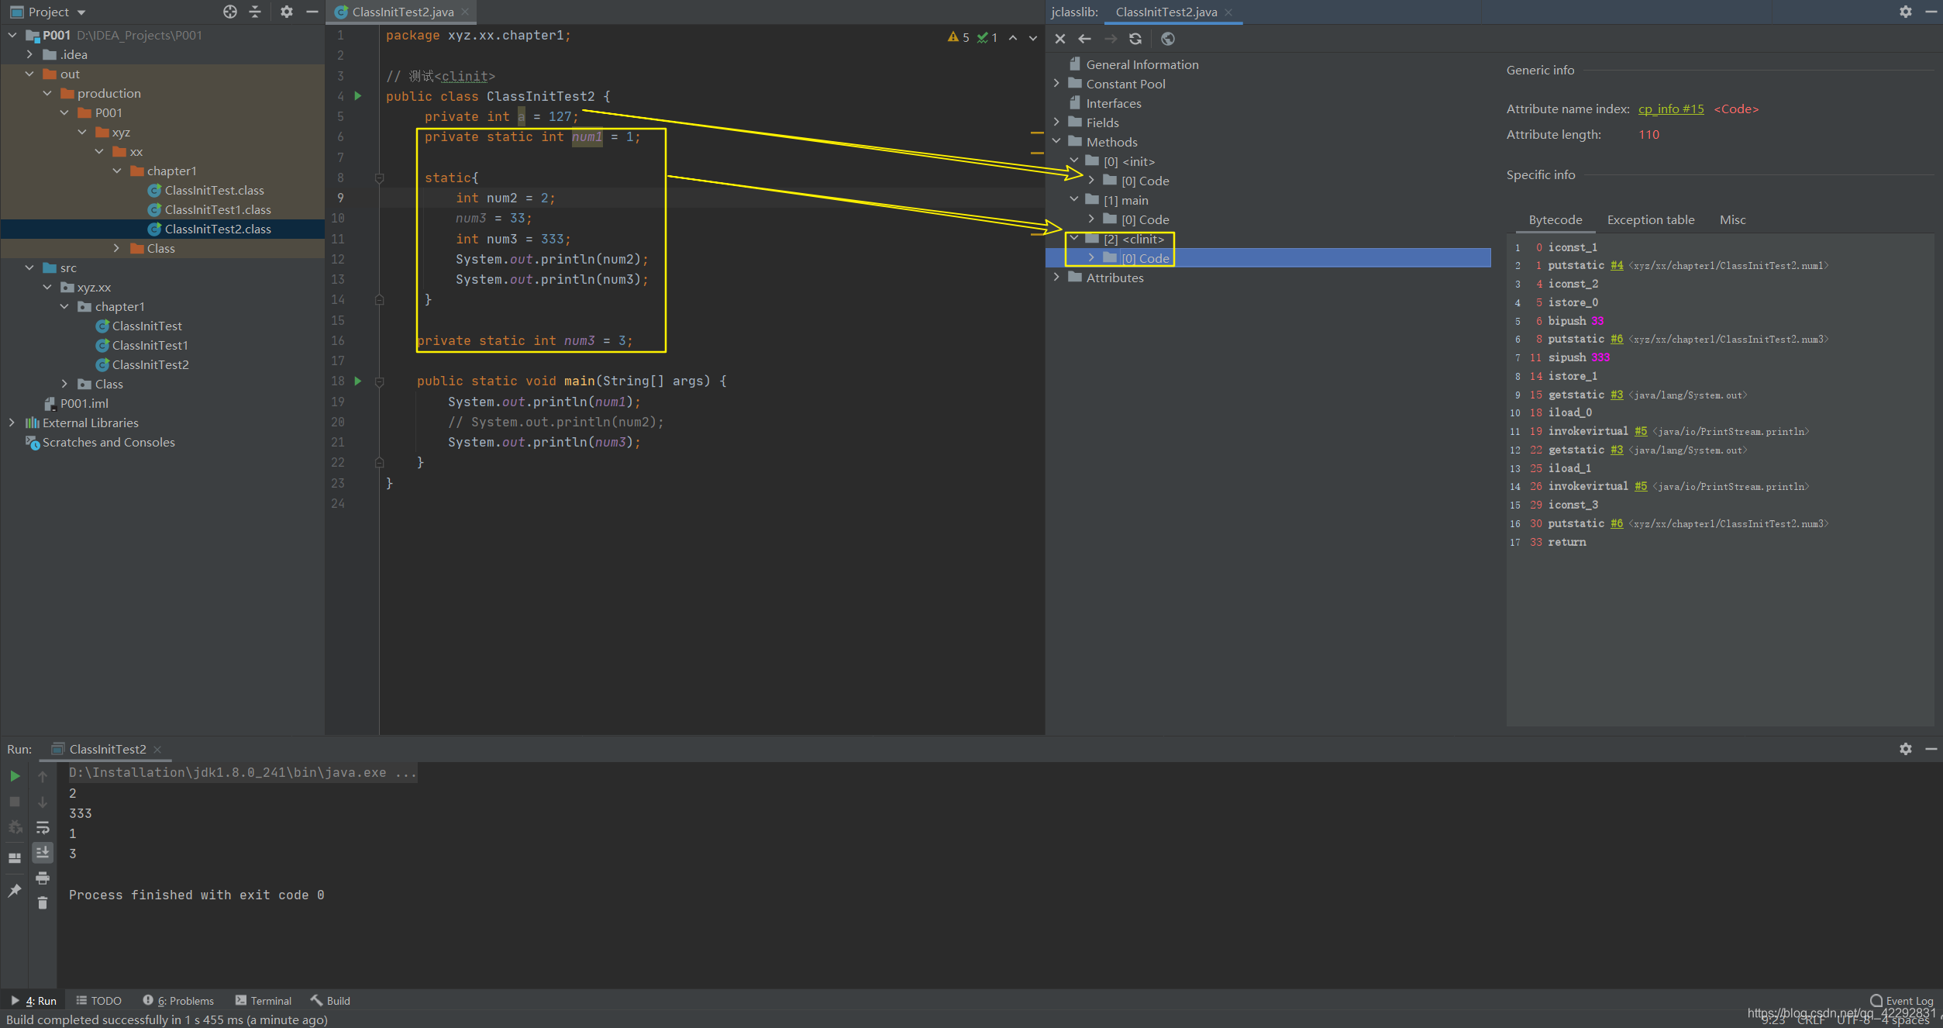Viewport: 1943px width, 1028px height.
Task: Click collapse all icon in Project panel
Action: pyautogui.click(x=255, y=12)
